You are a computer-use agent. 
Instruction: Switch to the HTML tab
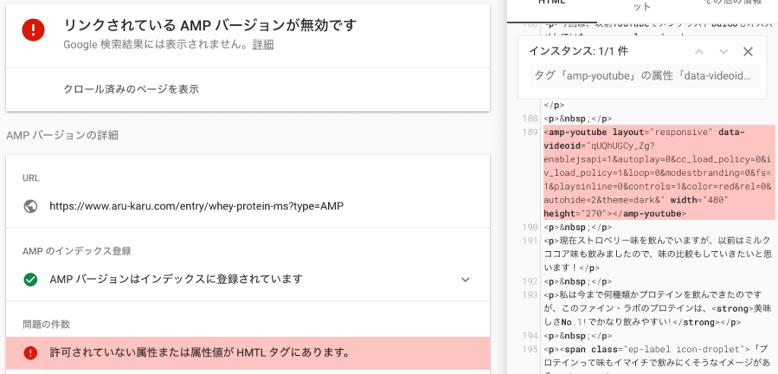click(552, 2)
